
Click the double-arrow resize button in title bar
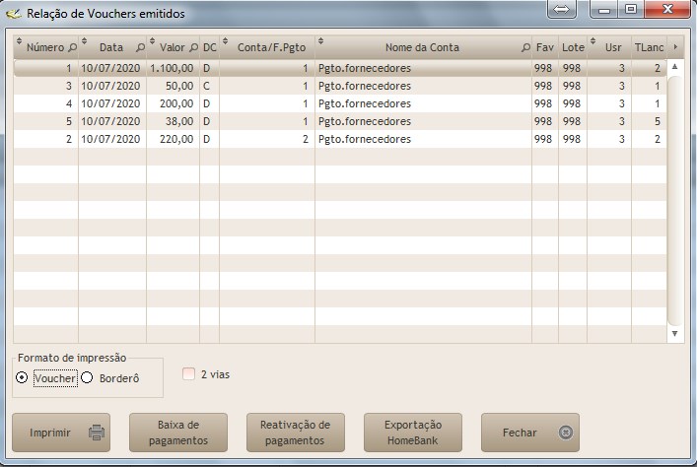561,9
